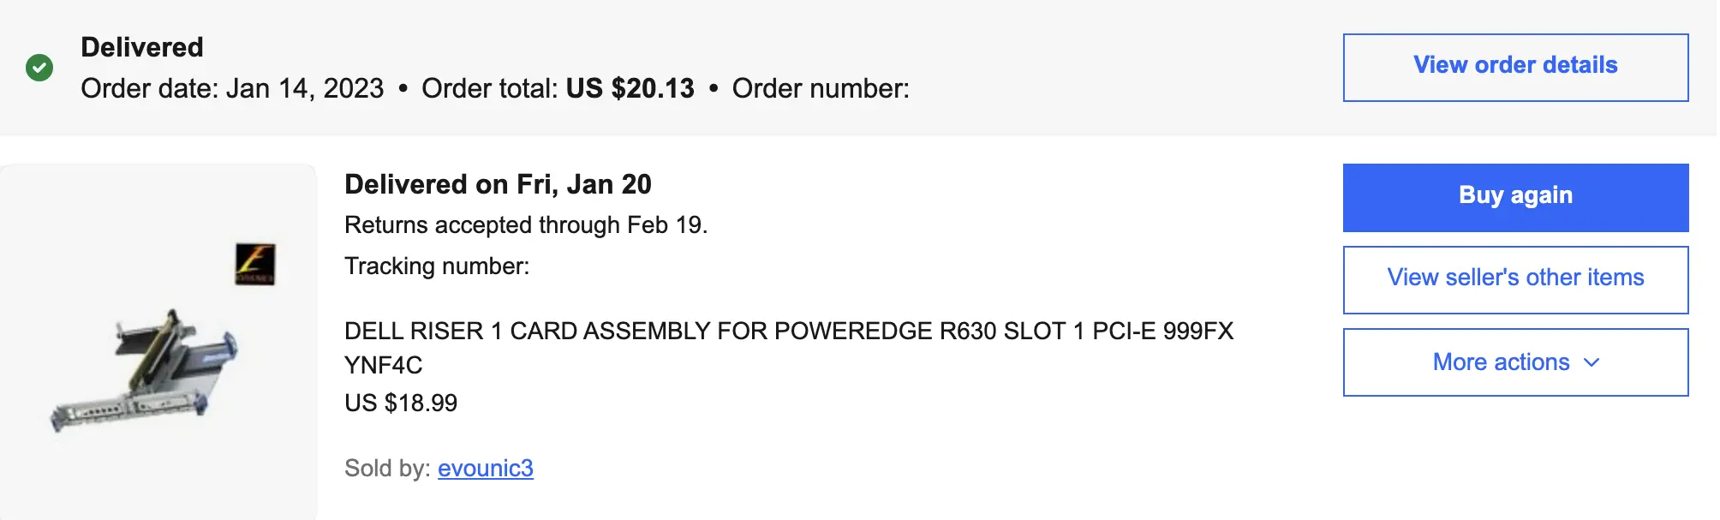Click the Delivered status heading
The width and height of the screenshot is (1720, 520).
click(x=142, y=47)
